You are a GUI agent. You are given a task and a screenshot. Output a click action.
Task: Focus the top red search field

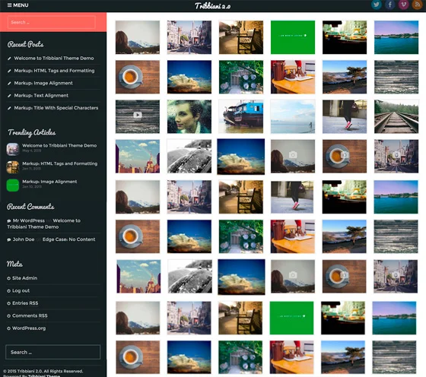pos(52,22)
